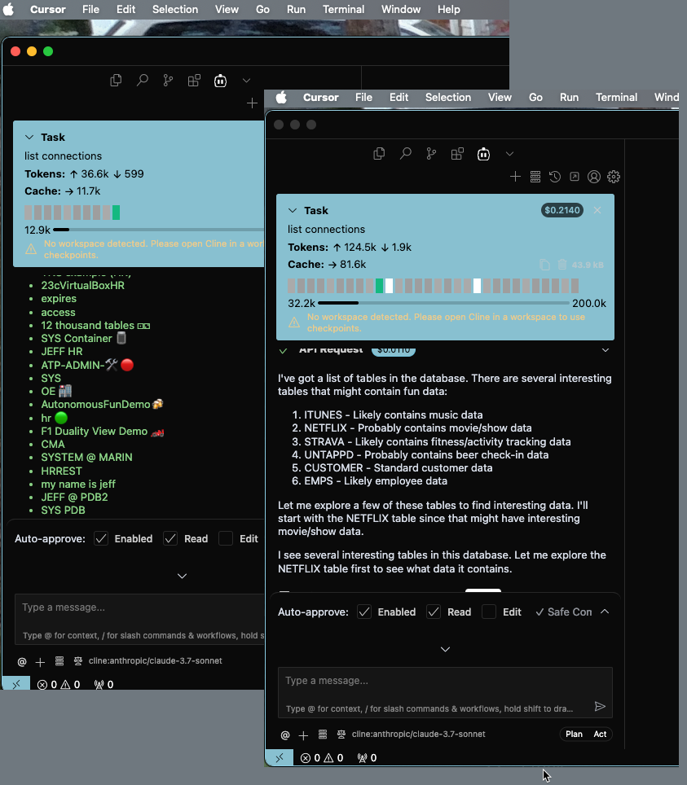This screenshot has height=785, width=687.
Task: Open task History icon in front window
Action: (555, 177)
